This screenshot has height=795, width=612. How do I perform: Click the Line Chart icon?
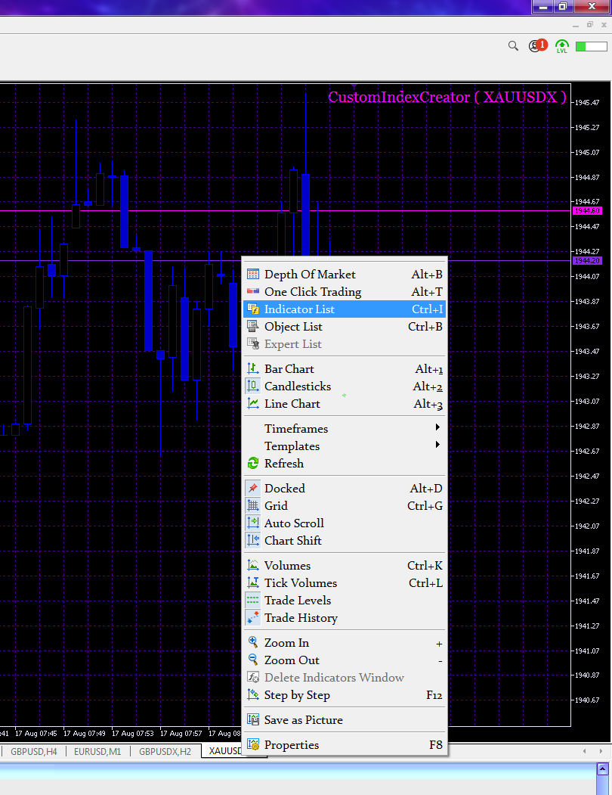[x=253, y=404]
